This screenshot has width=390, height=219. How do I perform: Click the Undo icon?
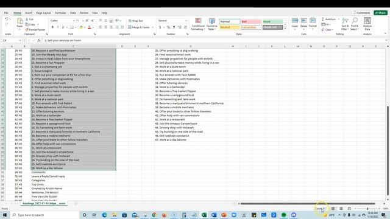(x=7, y=19)
